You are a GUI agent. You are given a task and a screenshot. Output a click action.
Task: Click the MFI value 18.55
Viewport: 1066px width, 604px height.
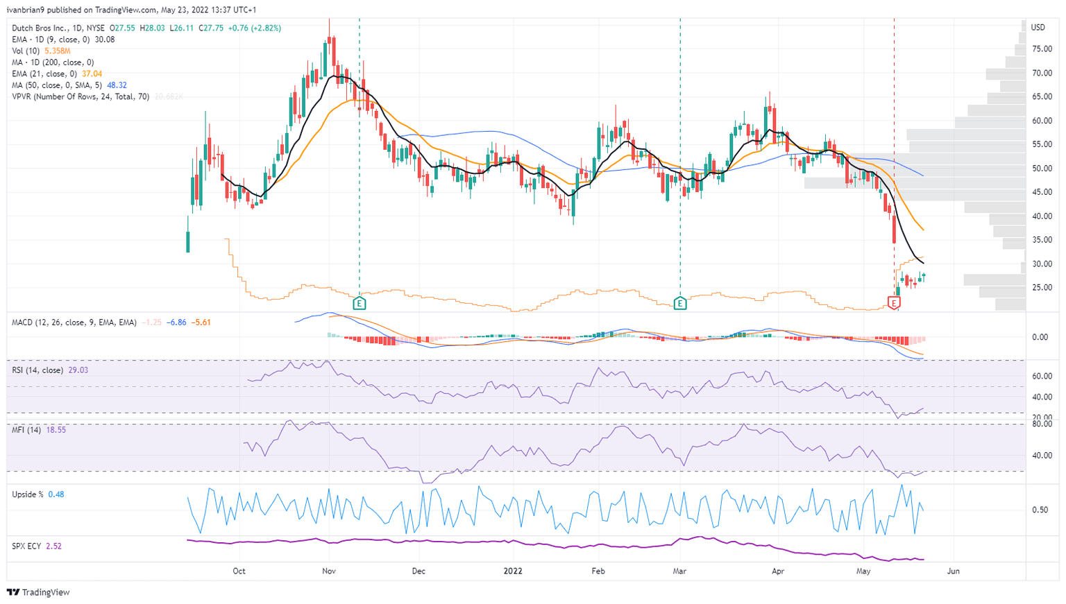click(56, 430)
